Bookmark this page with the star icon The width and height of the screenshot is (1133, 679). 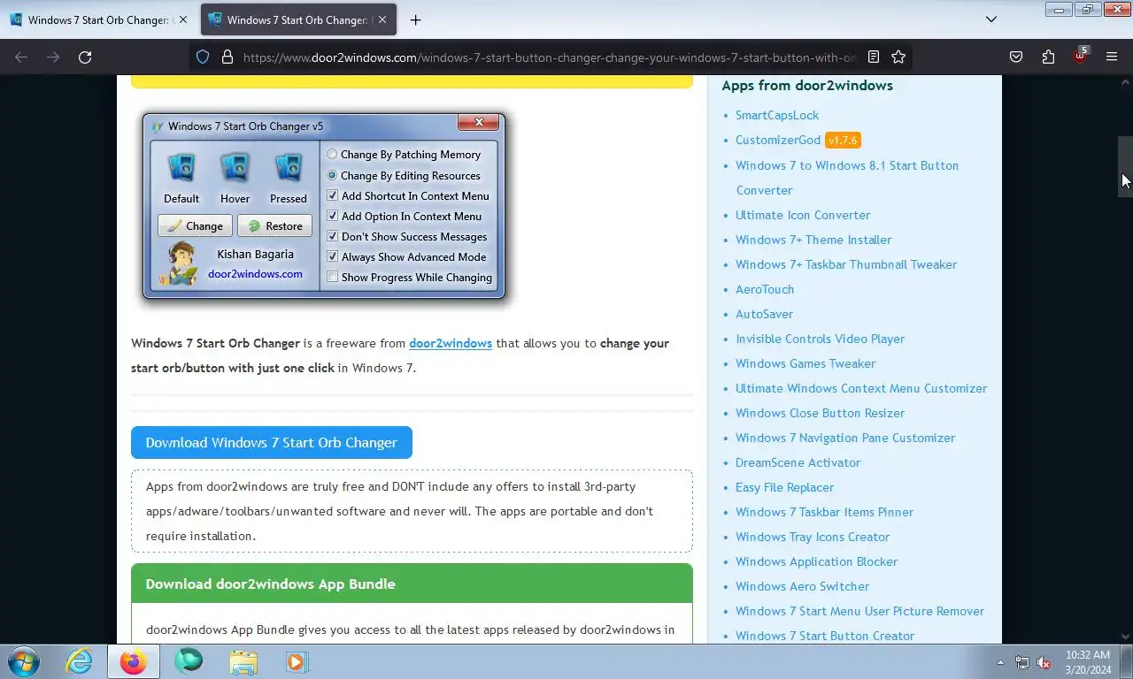click(x=898, y=57)
